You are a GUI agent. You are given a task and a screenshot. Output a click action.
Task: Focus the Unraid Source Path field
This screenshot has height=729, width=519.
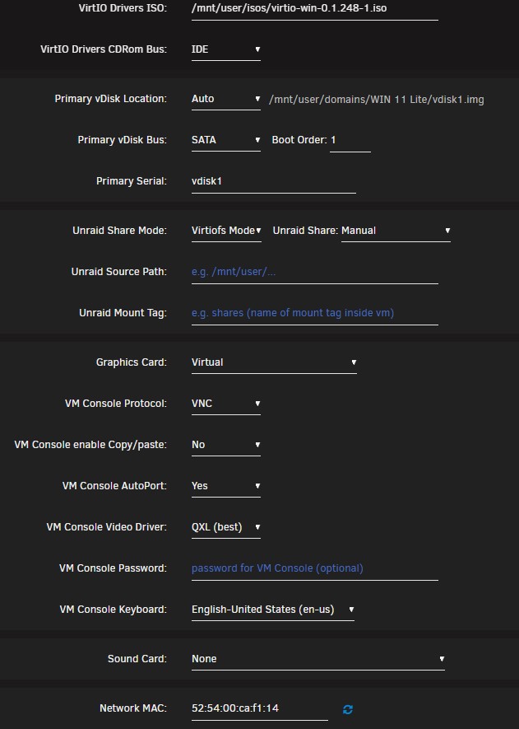(315, 273)
